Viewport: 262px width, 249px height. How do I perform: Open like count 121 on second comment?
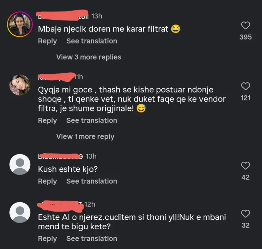click(x=245, y=98)
